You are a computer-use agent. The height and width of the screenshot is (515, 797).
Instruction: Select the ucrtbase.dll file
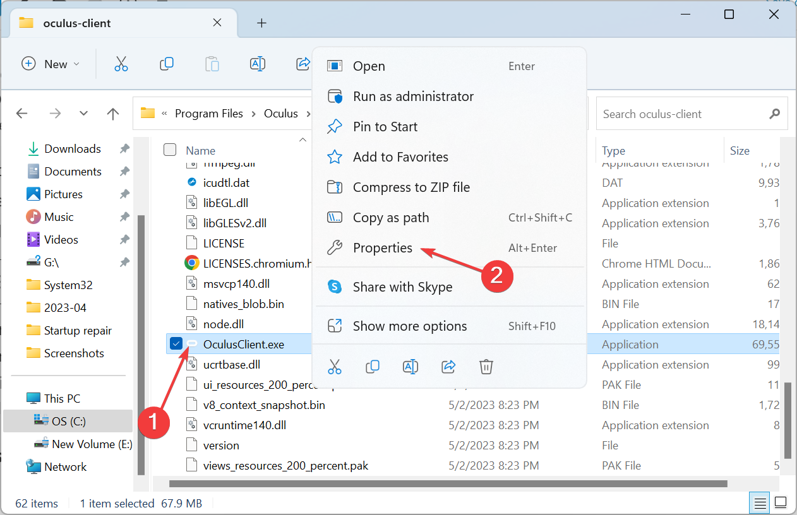[232, 364]
